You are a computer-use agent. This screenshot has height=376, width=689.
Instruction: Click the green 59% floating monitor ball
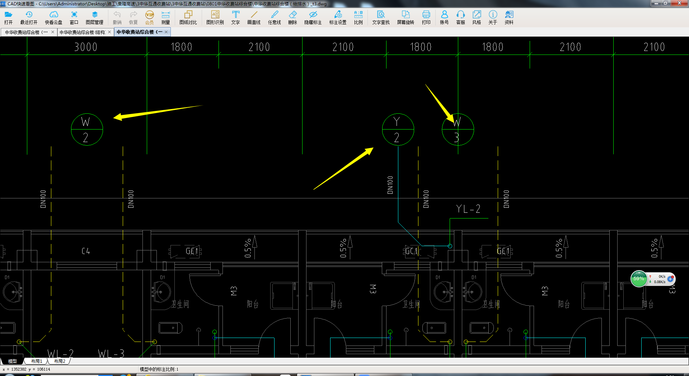639,279
